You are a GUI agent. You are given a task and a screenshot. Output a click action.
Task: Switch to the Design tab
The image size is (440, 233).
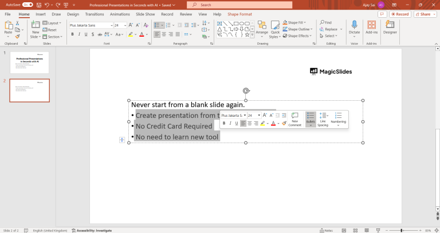point(73,14)
